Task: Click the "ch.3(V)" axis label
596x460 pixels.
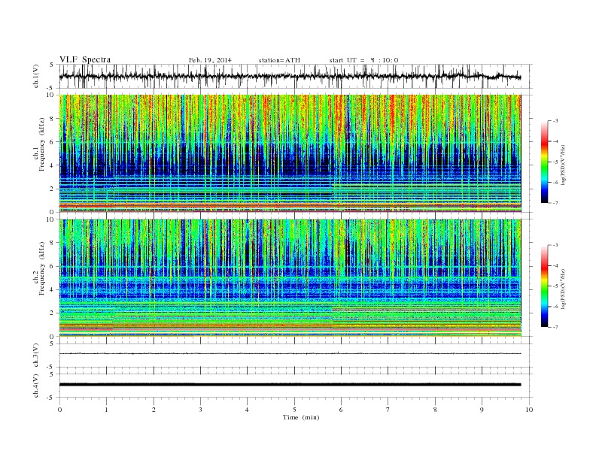Action: (x=35, y=356)
